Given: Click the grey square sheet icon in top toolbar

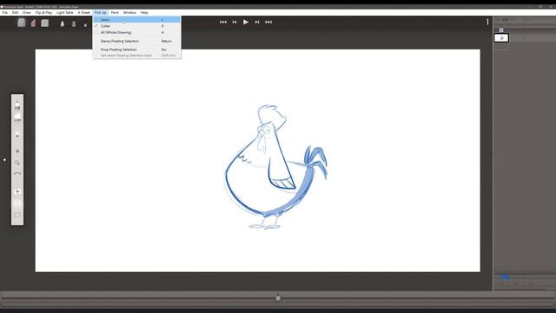Looking at the screenshot, I should click(x=44, y=23).
